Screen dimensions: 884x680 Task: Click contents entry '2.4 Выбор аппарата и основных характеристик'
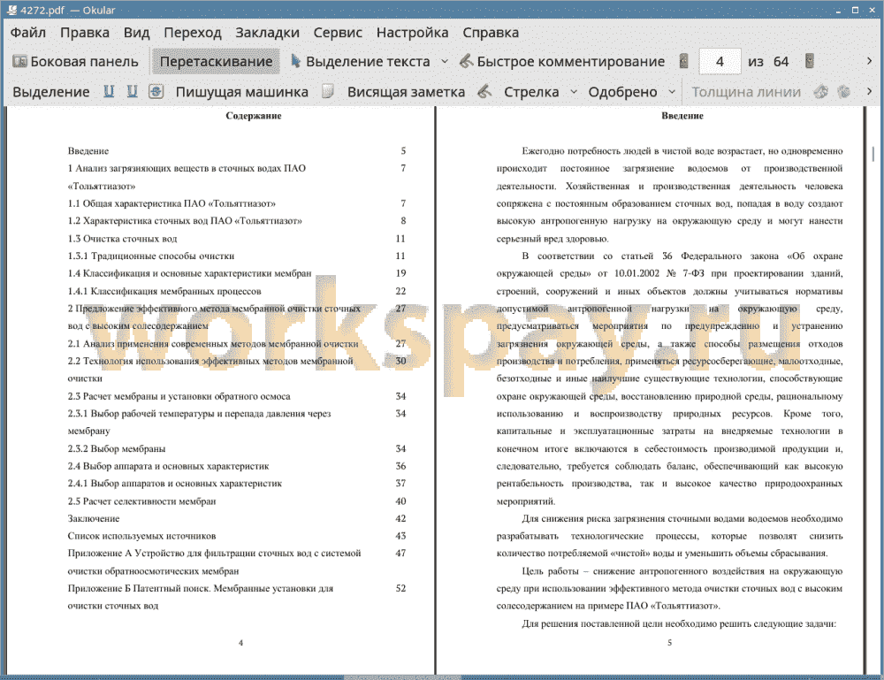pyautogui.click(x=168, y=466)
